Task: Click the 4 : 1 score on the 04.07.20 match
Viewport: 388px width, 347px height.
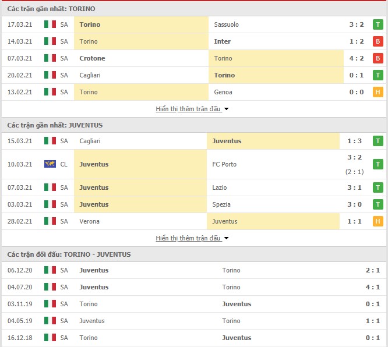Action: [372, 287]
